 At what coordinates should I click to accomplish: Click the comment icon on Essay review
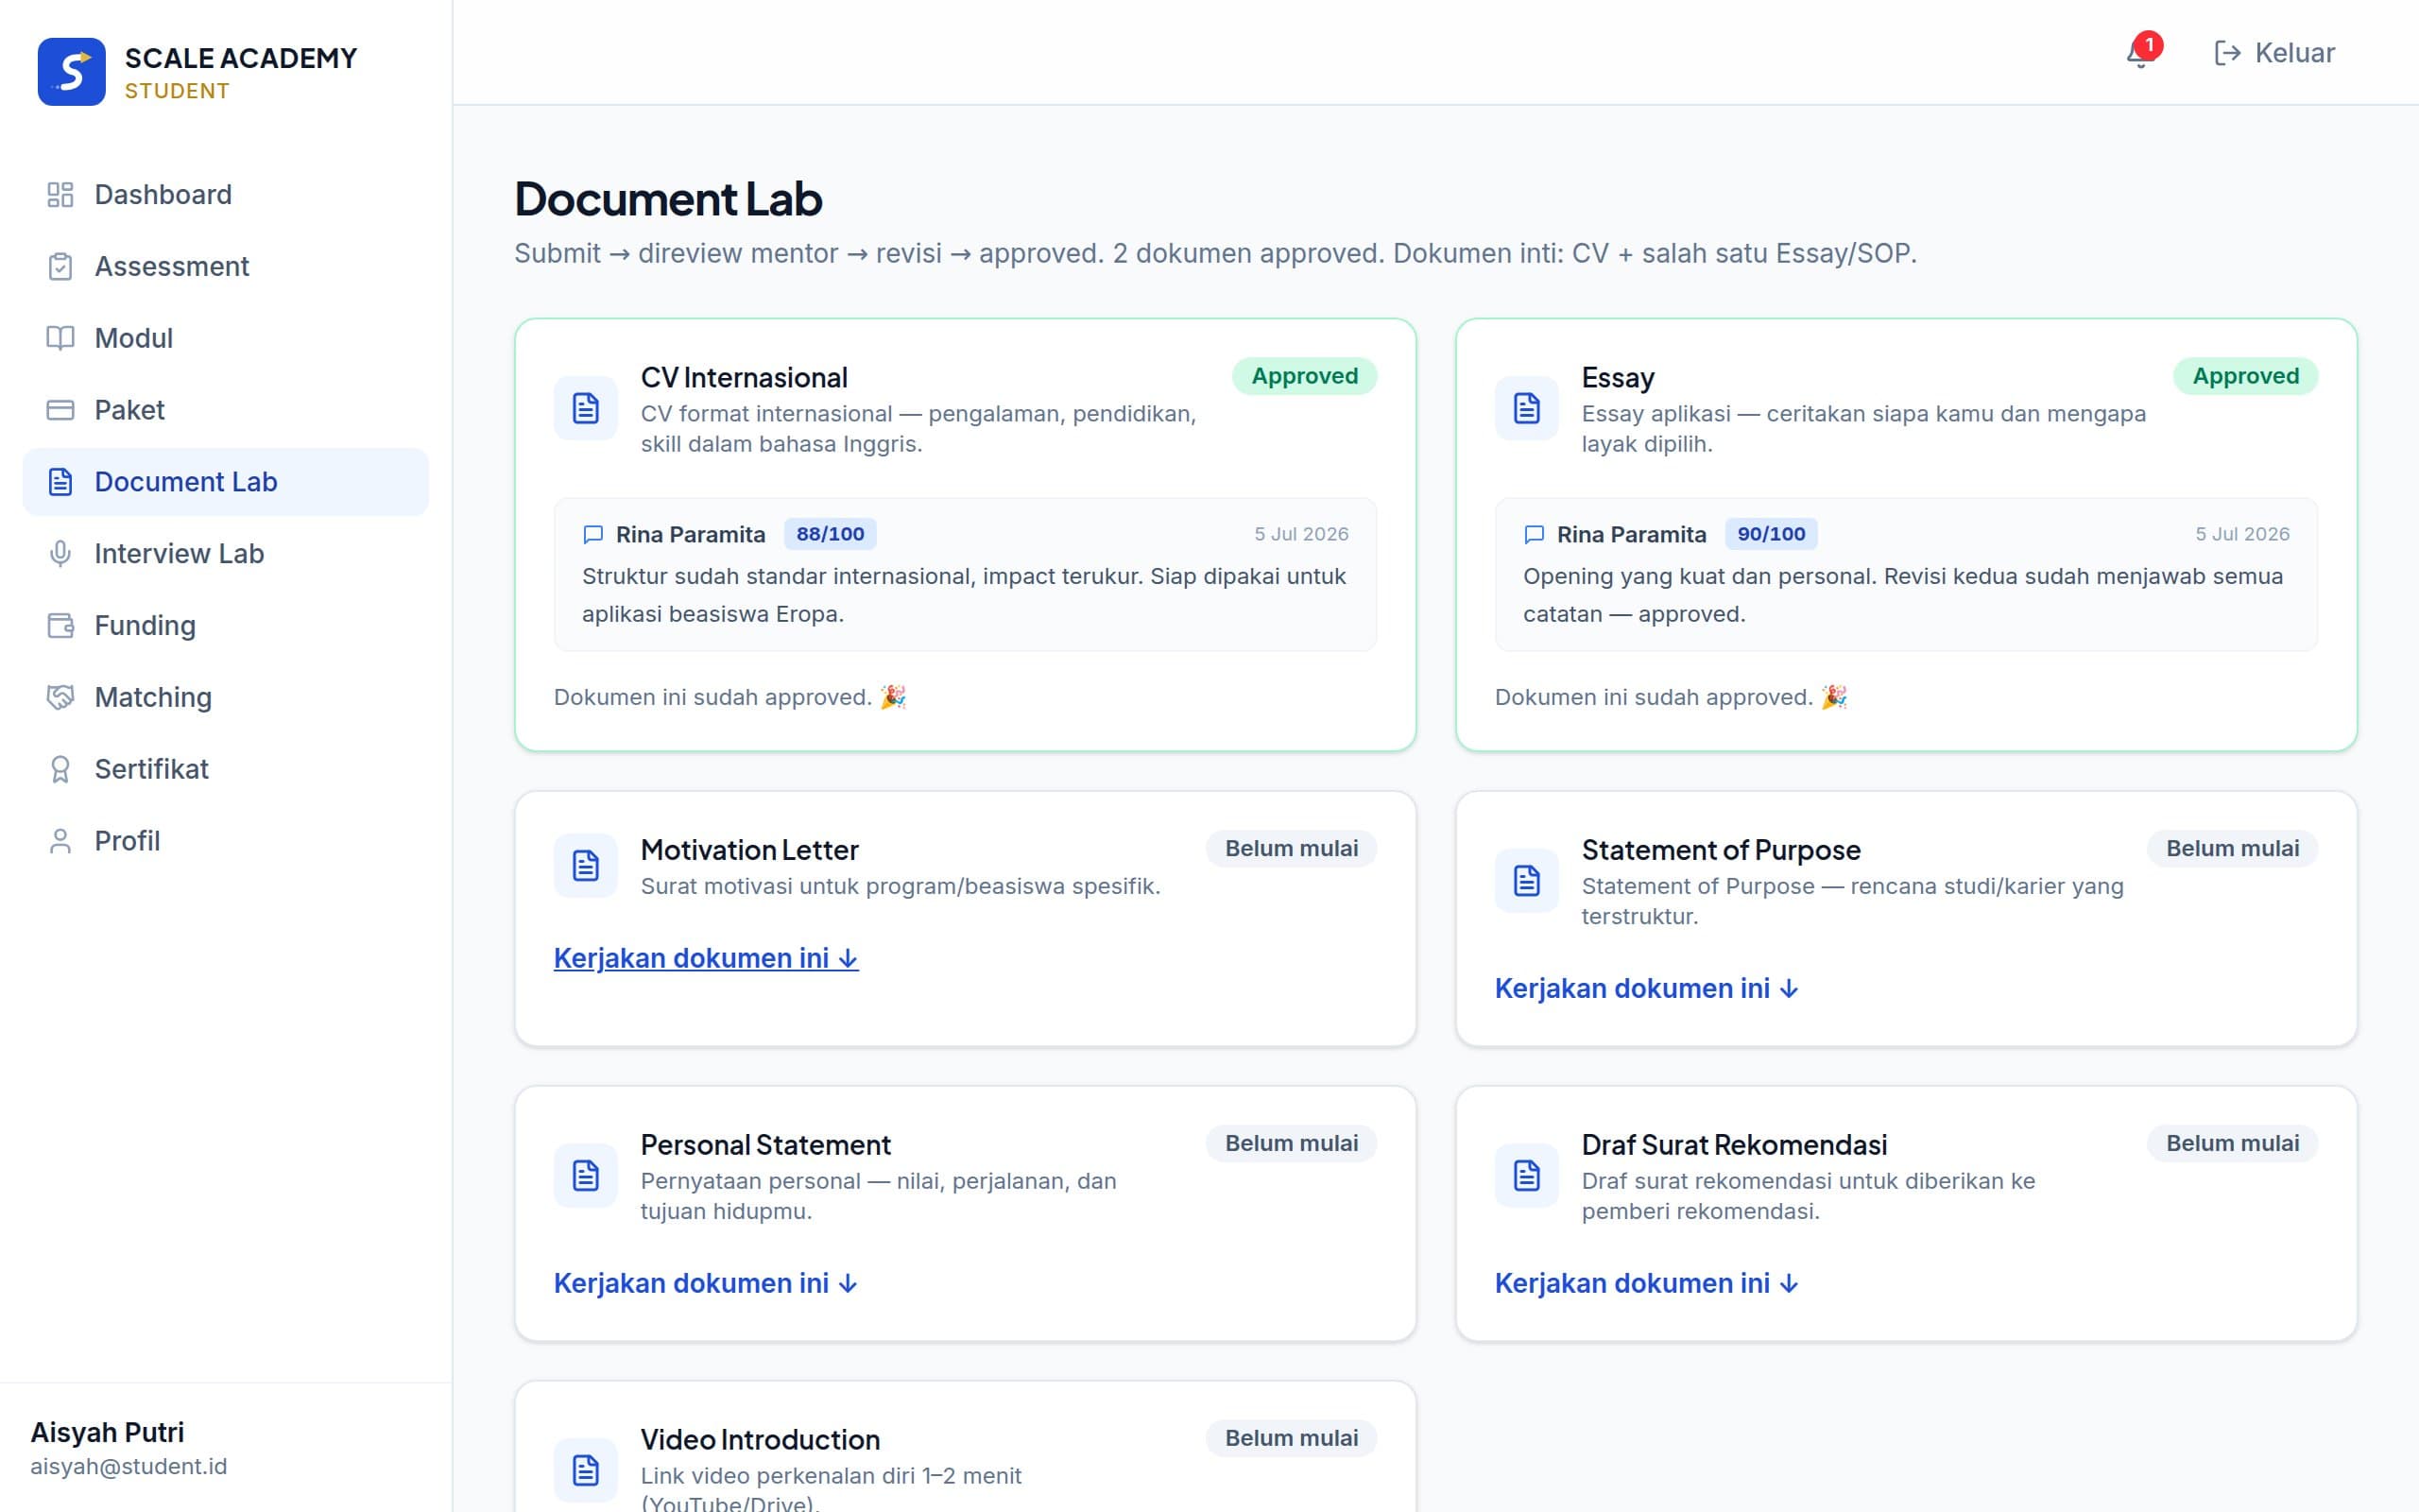click(x=1534, y=534)
